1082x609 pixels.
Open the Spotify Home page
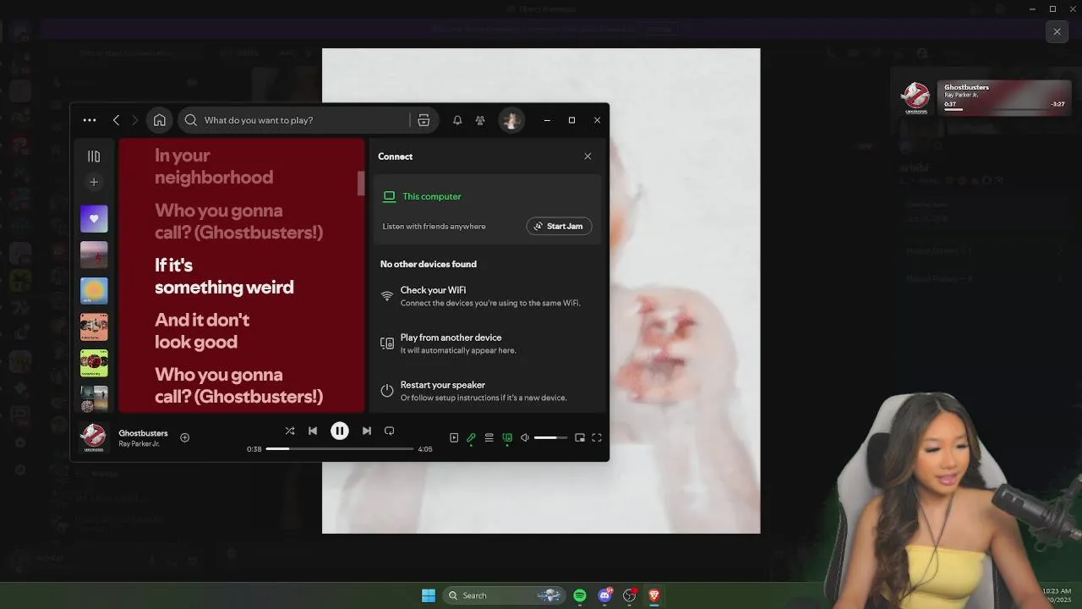point(159,120)
